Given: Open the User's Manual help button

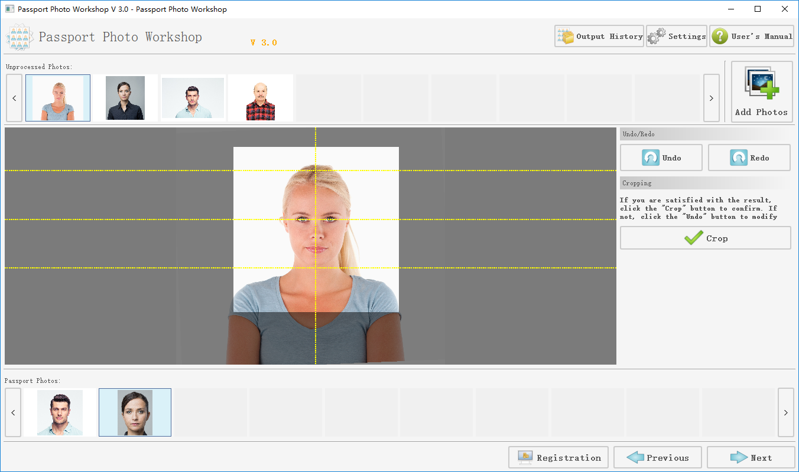Looking at the screenshot, I should (751, 36).
